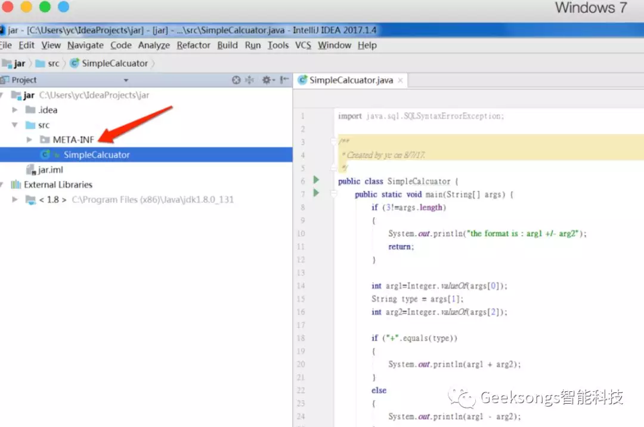Open the Edit menu

click(26, 45)
